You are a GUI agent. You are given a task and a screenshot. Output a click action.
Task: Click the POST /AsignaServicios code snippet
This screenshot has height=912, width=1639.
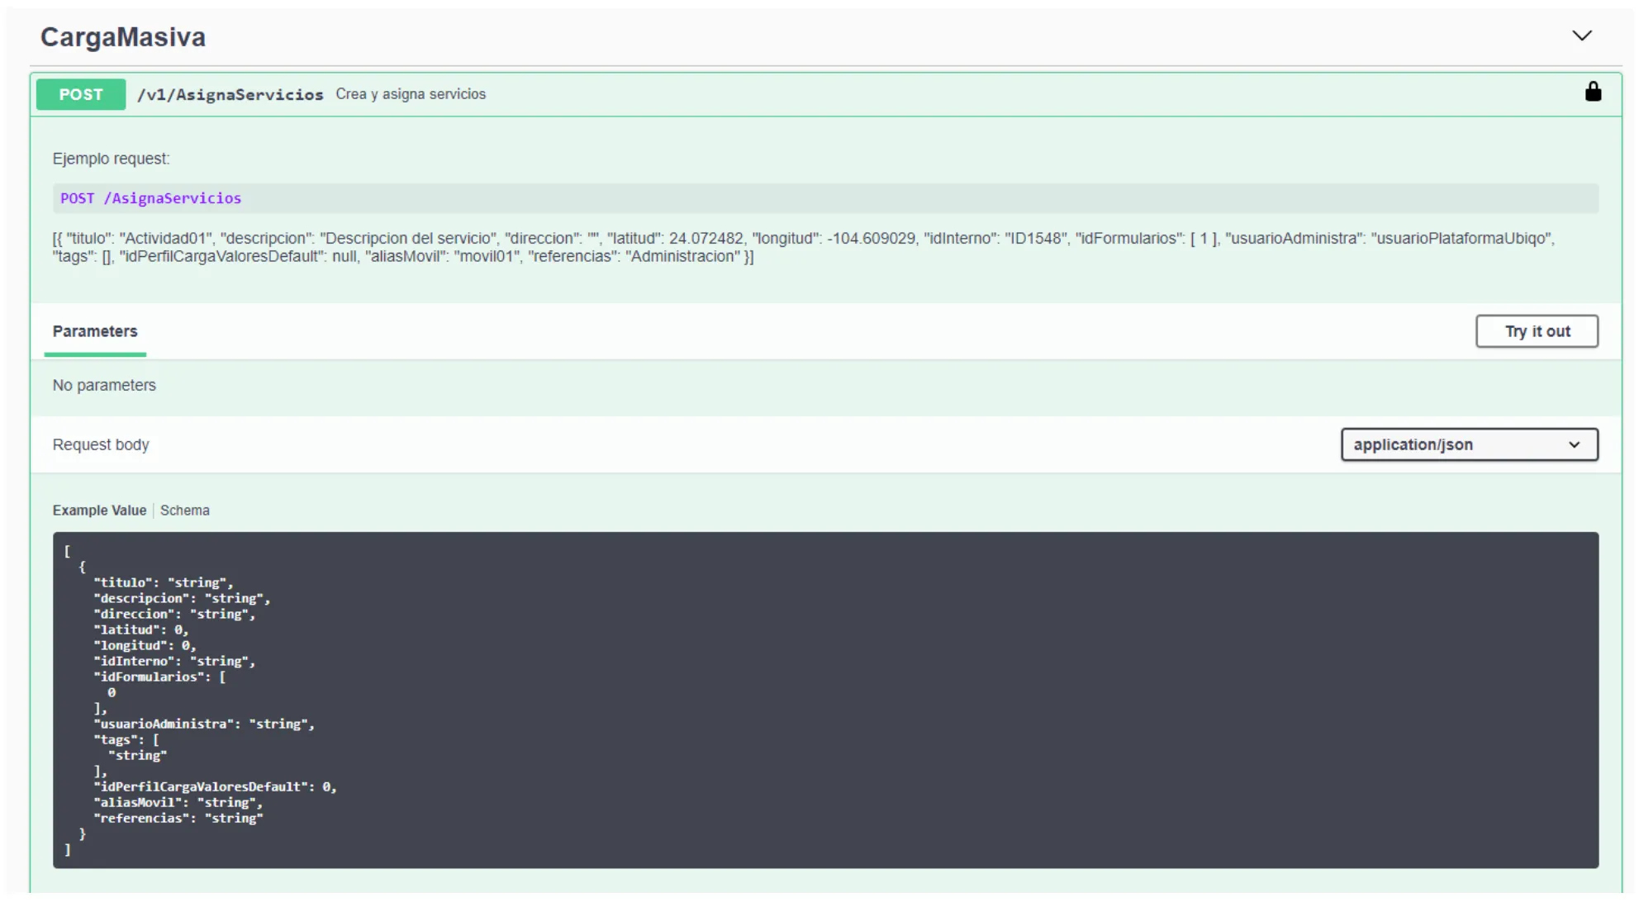(x=150, y=198)
